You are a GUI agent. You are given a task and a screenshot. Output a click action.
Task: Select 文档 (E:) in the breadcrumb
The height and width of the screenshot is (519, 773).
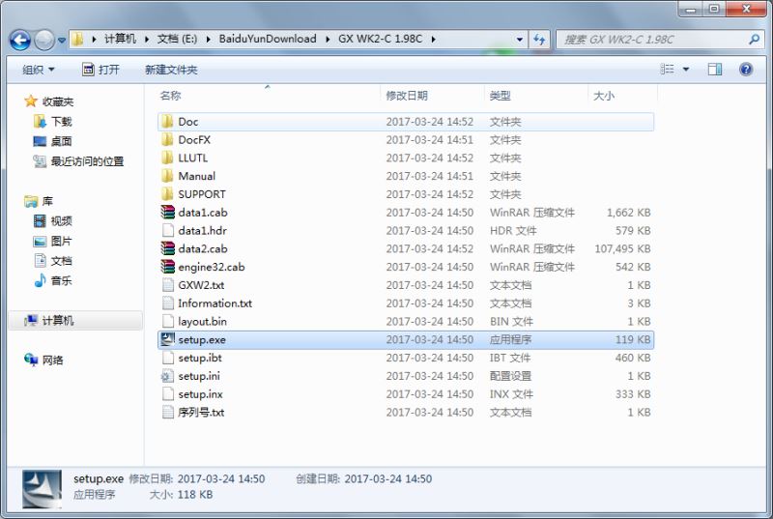177,39
